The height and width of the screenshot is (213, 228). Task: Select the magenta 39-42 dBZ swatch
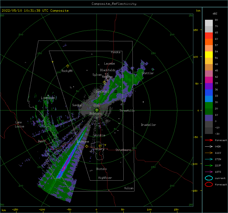[209, 80]
